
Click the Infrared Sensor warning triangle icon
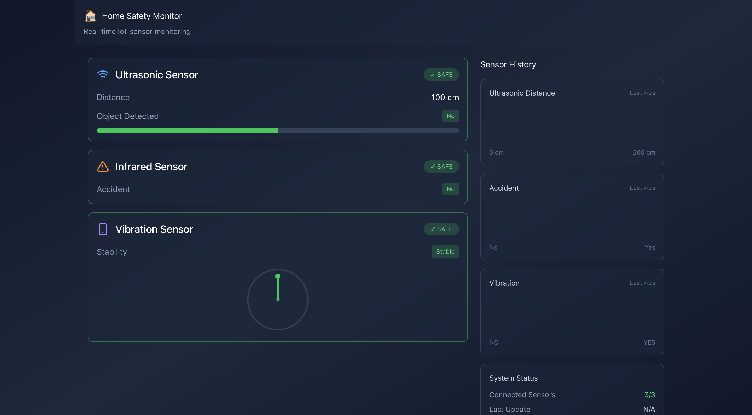[103, 167]
